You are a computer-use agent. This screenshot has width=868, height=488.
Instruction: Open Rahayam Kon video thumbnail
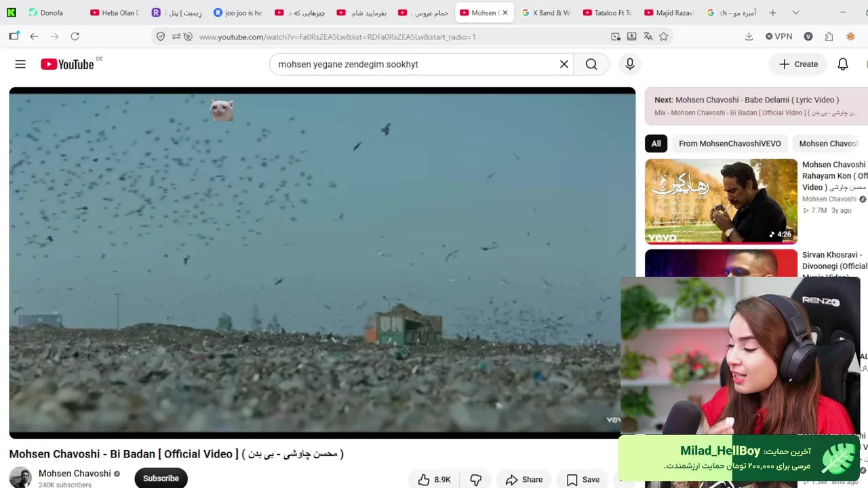coord(721,201)
